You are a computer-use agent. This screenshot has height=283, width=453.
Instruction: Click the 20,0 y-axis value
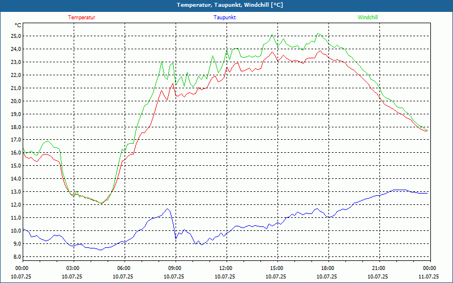point(16,101)
